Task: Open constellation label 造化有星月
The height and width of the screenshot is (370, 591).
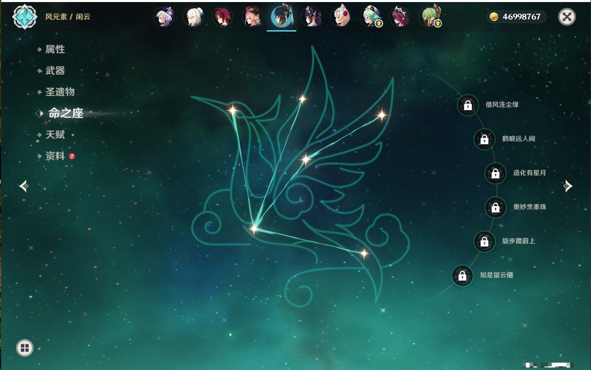Action: [530, 173]
